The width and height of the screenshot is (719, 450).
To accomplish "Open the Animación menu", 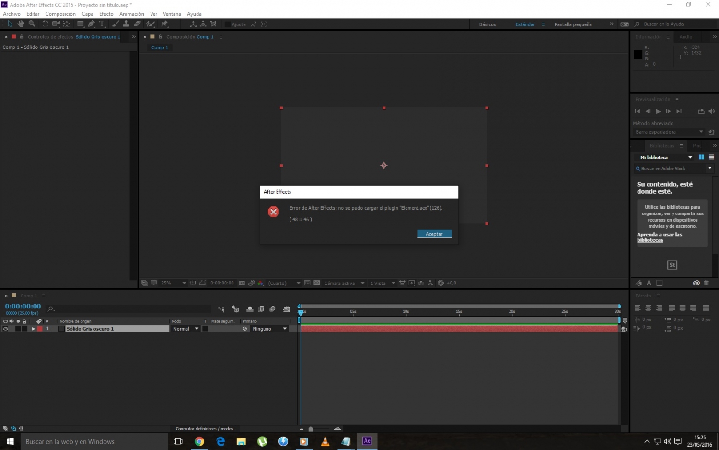I will click(x=131, y=14).
